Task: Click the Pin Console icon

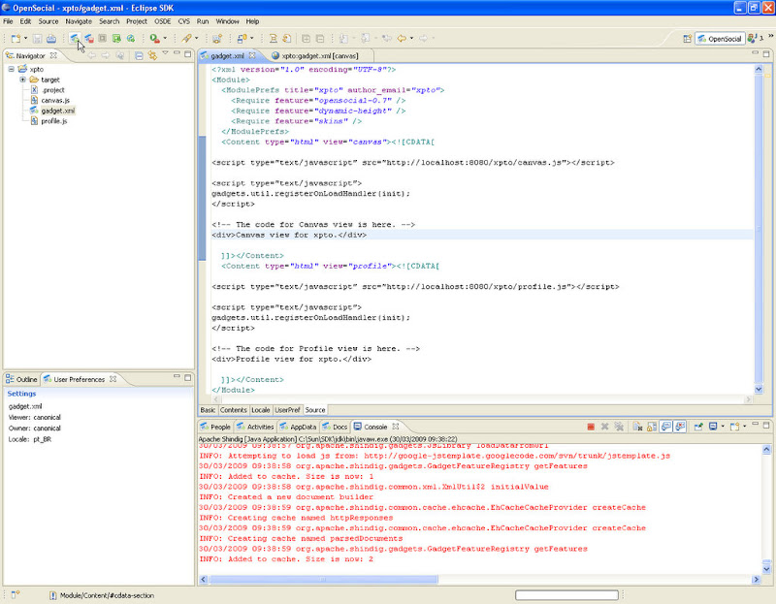Action: (698, 427)
